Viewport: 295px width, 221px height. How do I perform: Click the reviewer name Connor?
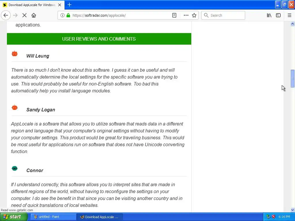(35, 170)
